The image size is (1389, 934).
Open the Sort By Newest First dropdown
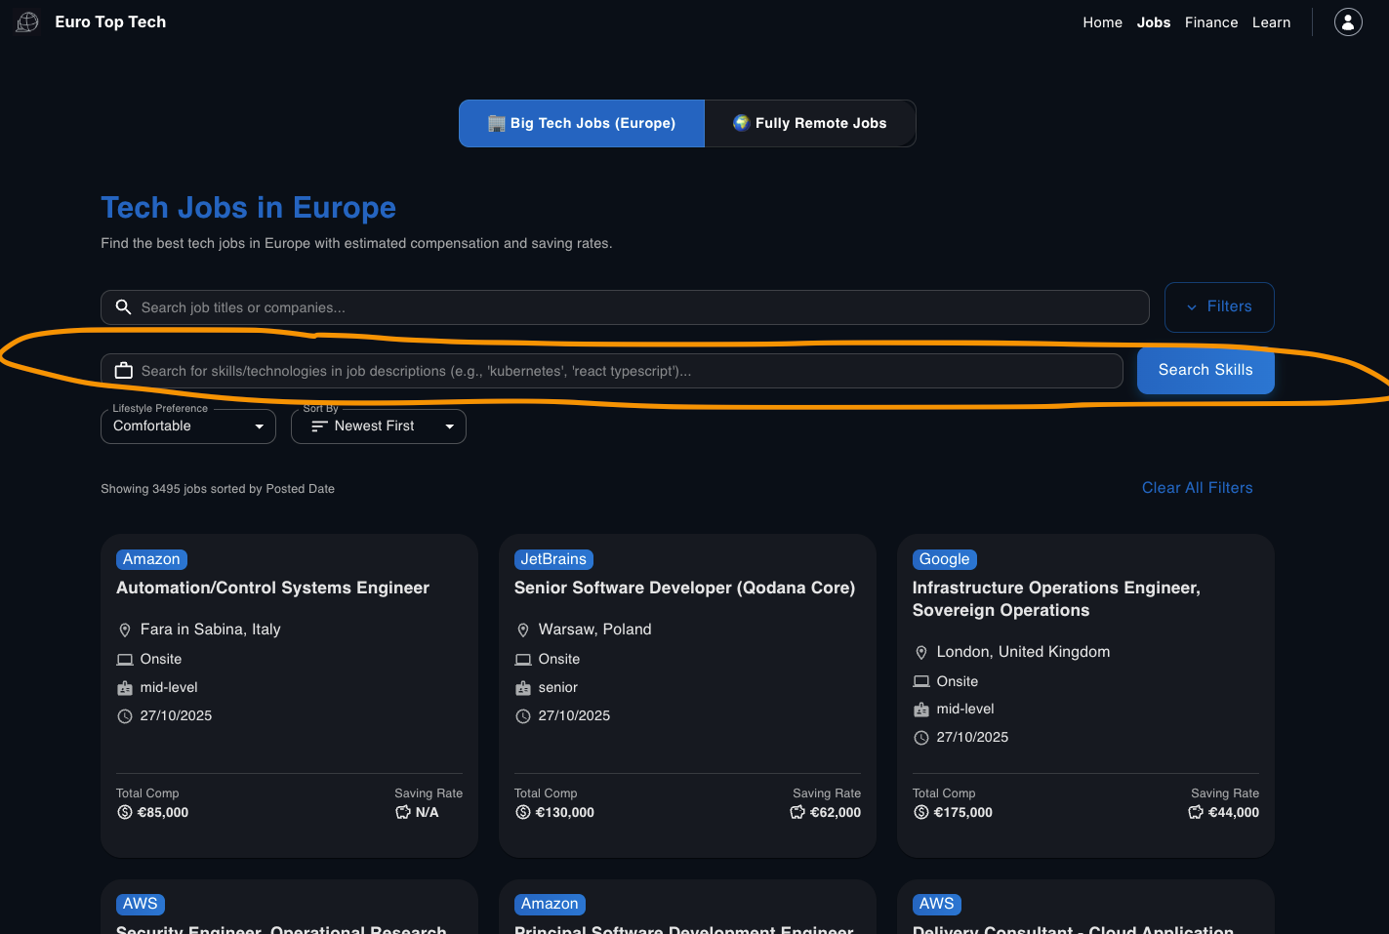379,426
